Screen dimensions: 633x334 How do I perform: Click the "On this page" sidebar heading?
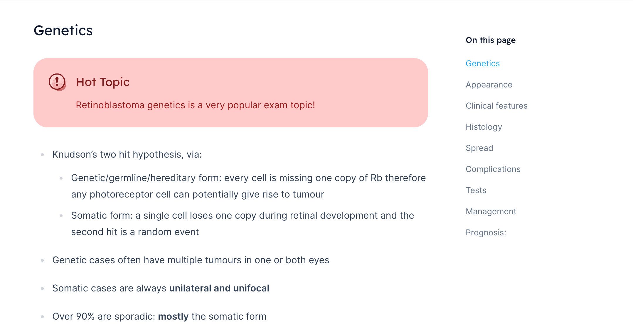[x=491, y=40]
